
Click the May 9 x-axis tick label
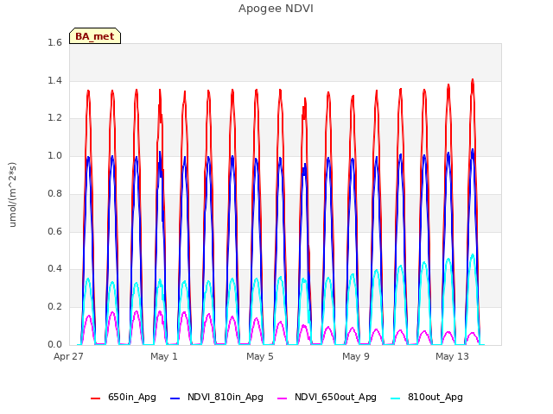356,356
